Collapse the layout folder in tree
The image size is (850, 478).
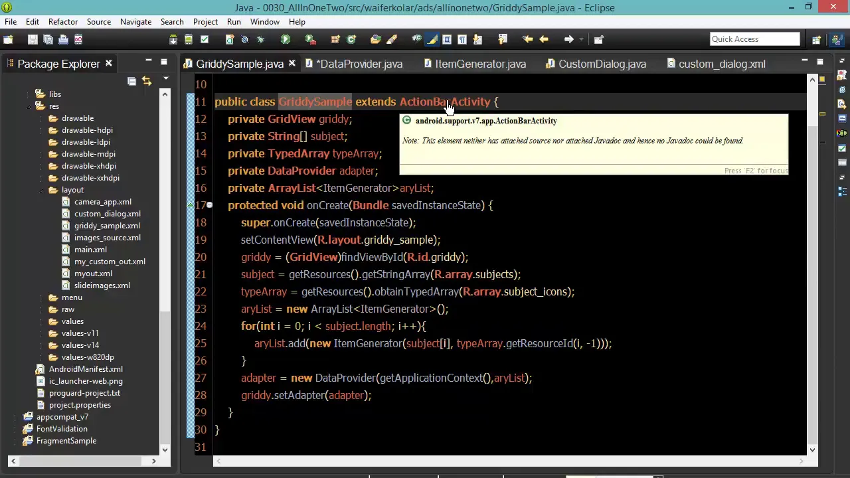(42, 190)
